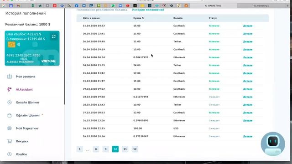This screenshot has height=164, width=292.
Task: Select the История пополнений tab
Action: click(148, 10)
